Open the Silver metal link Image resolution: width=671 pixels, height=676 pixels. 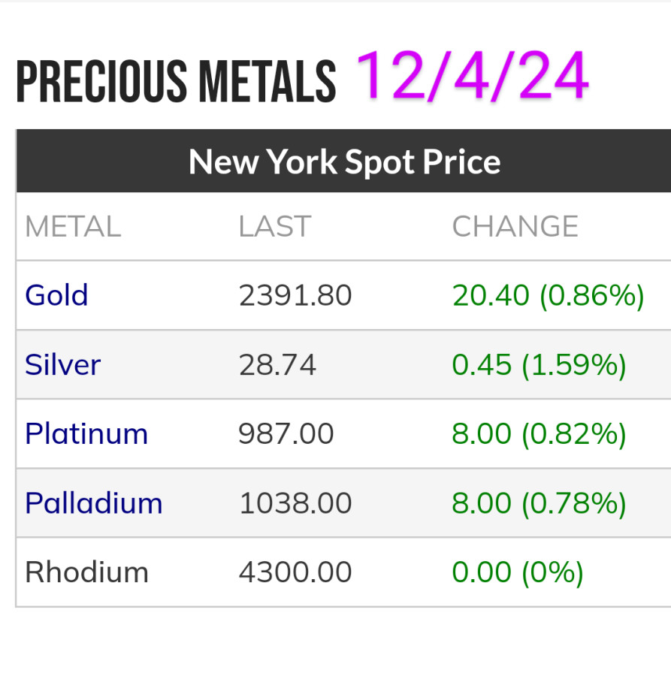point(62,365)
